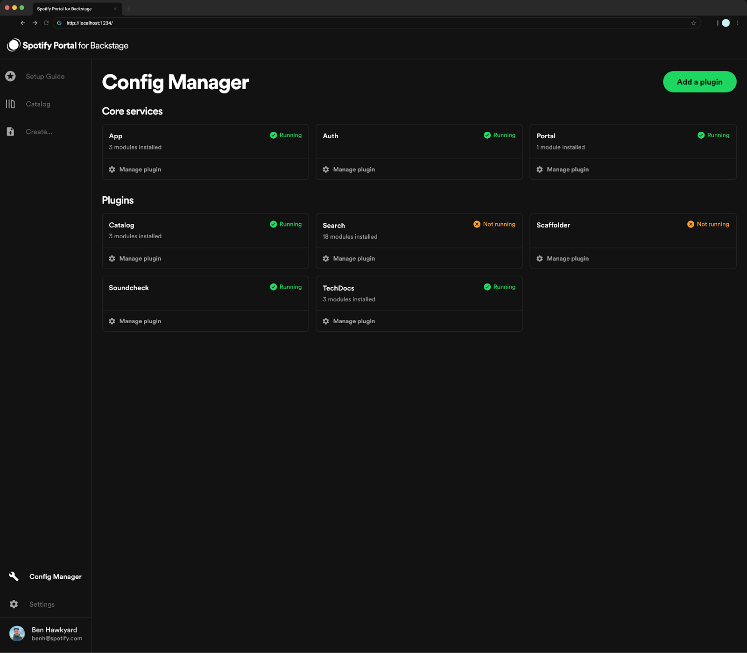Close the Spotify Portal browser tab
The height and width of the screenshot is (653, 747).
tap(115, 9)
